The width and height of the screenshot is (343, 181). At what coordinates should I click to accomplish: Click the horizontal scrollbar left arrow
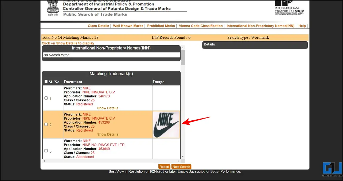coord(45,161)
